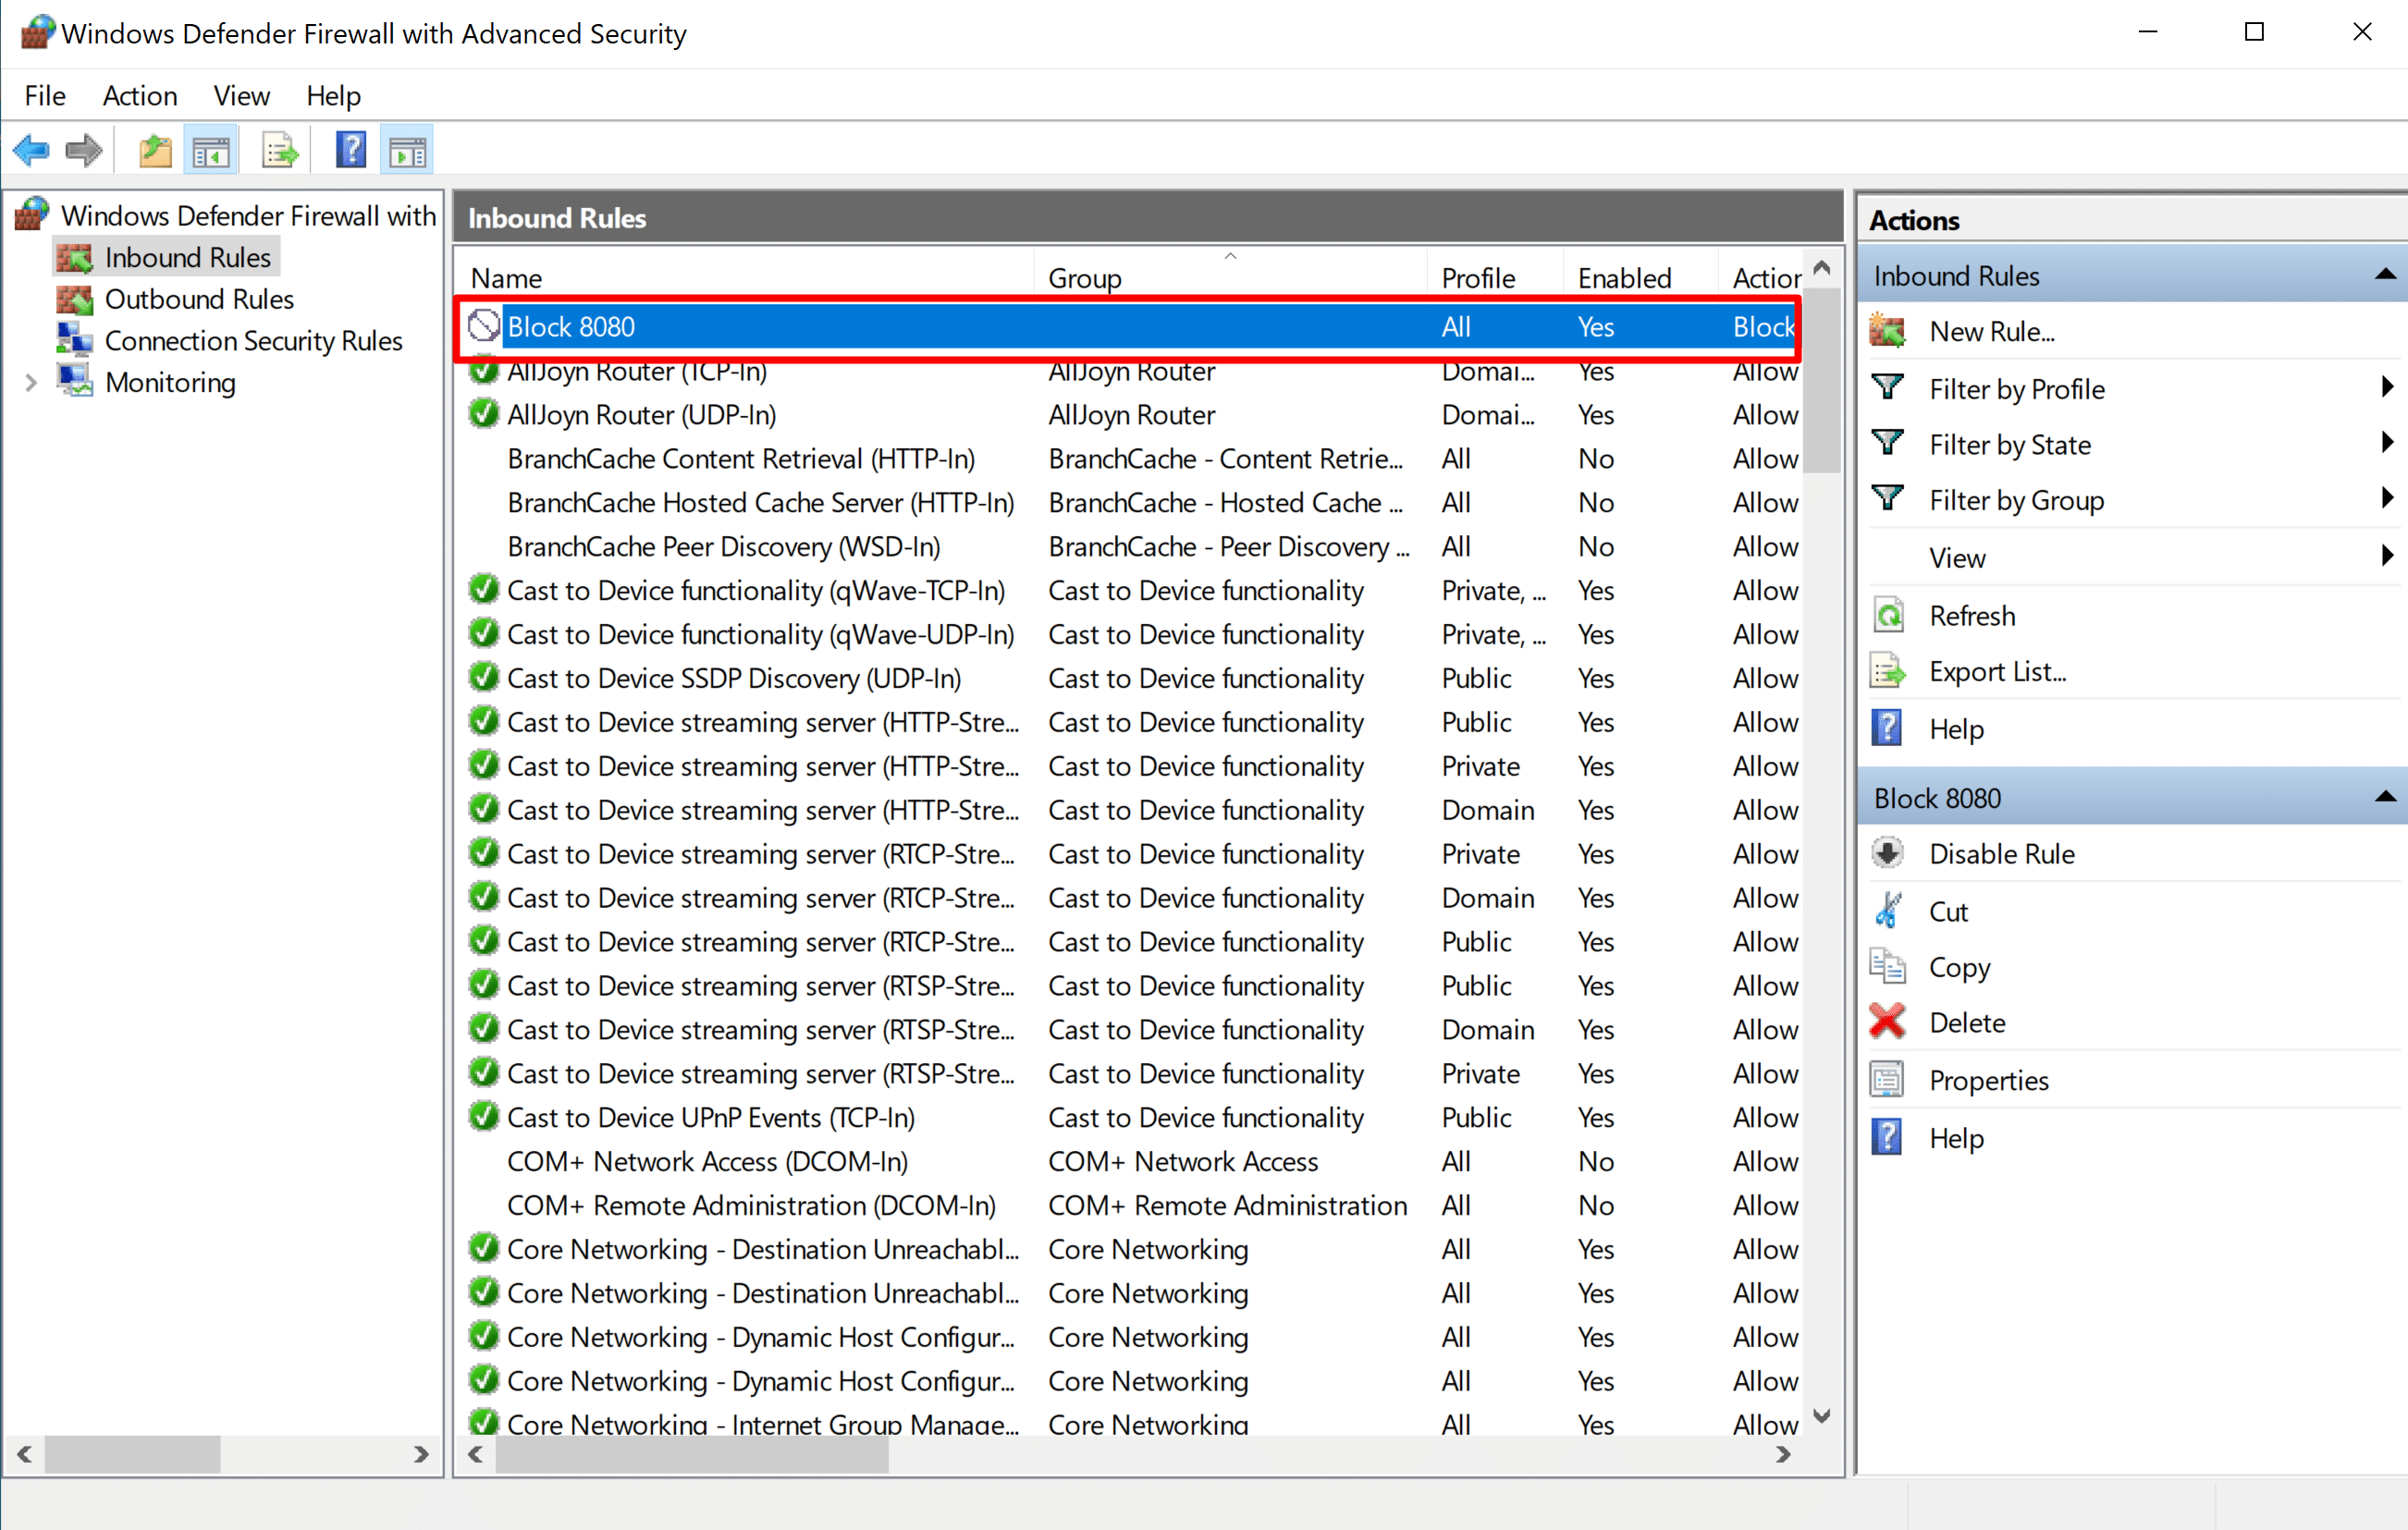This screenshot has height=1530, width=2408.
Task: Click the Up one level folder icon
Action: point(155,151)
